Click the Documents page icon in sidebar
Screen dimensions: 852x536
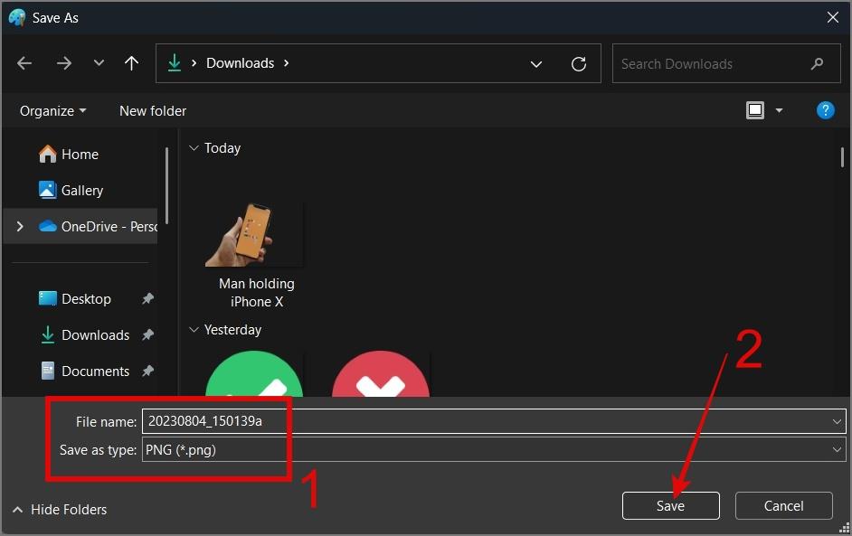point(47,371)
